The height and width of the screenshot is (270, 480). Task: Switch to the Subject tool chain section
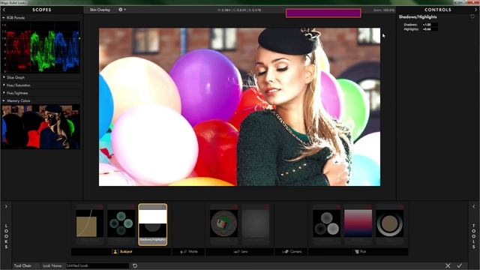(121, 252)
